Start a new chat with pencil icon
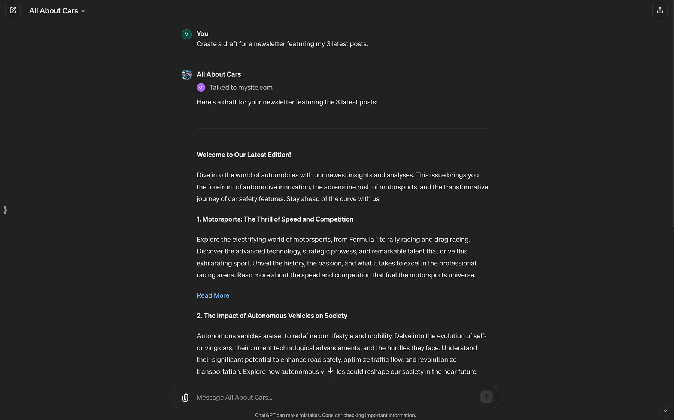674x420 pixels. click(13, 10)
